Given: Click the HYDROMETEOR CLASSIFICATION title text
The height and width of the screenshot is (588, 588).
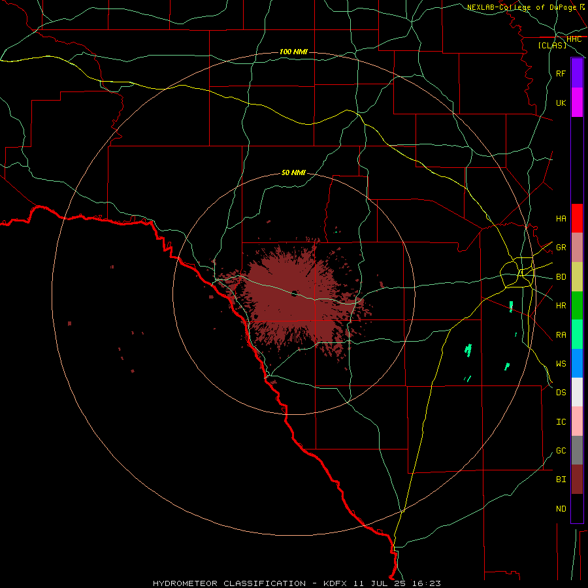Looking at the screenshot, I should 229,583.
